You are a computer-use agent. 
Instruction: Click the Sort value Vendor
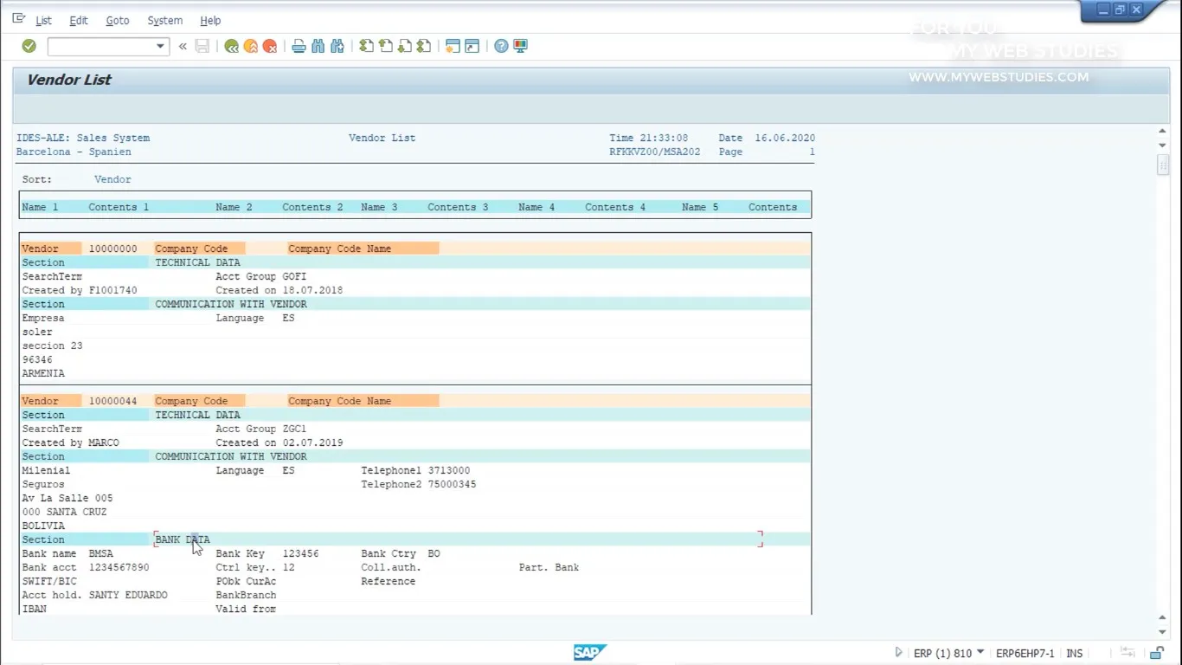[112, 179]
